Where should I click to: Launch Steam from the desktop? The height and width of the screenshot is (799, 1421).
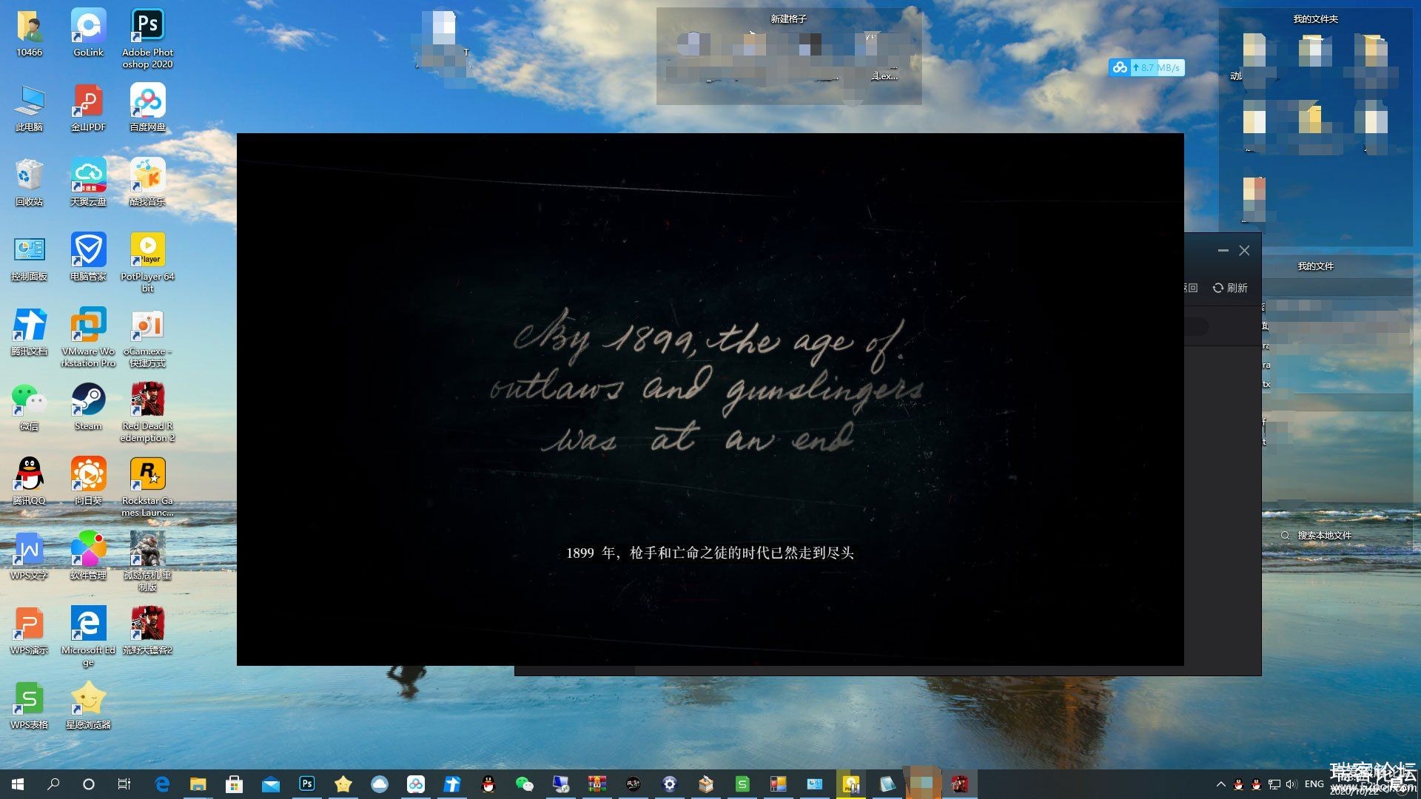[x=88, y=407]
